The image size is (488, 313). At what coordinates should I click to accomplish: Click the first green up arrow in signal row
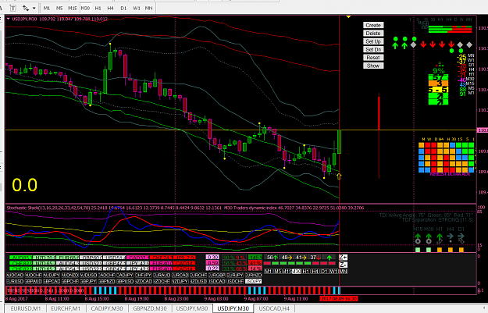coord(395,46)
